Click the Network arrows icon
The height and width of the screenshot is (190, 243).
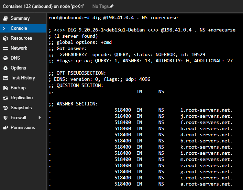[x=5, y=48]
